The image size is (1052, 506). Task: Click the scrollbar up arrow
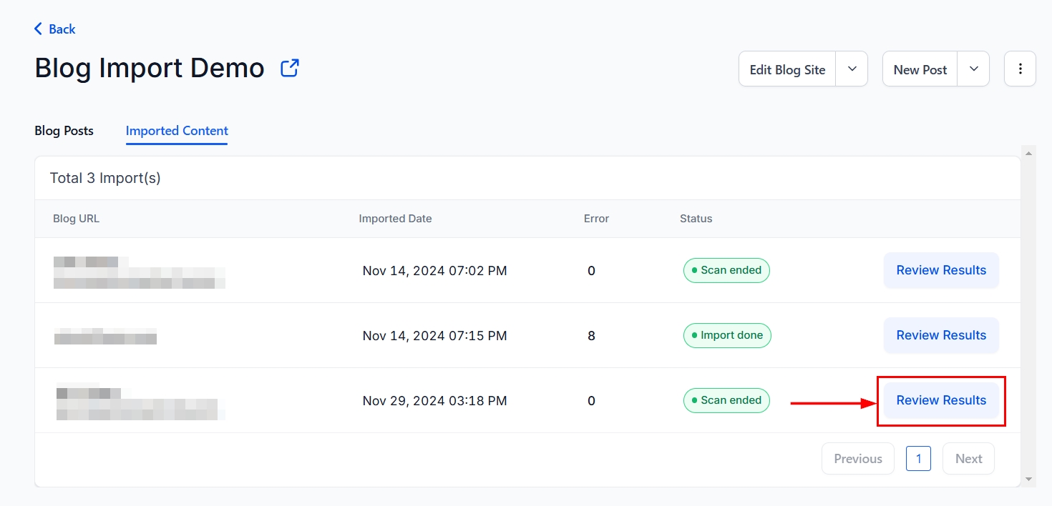coord(1029,153)
